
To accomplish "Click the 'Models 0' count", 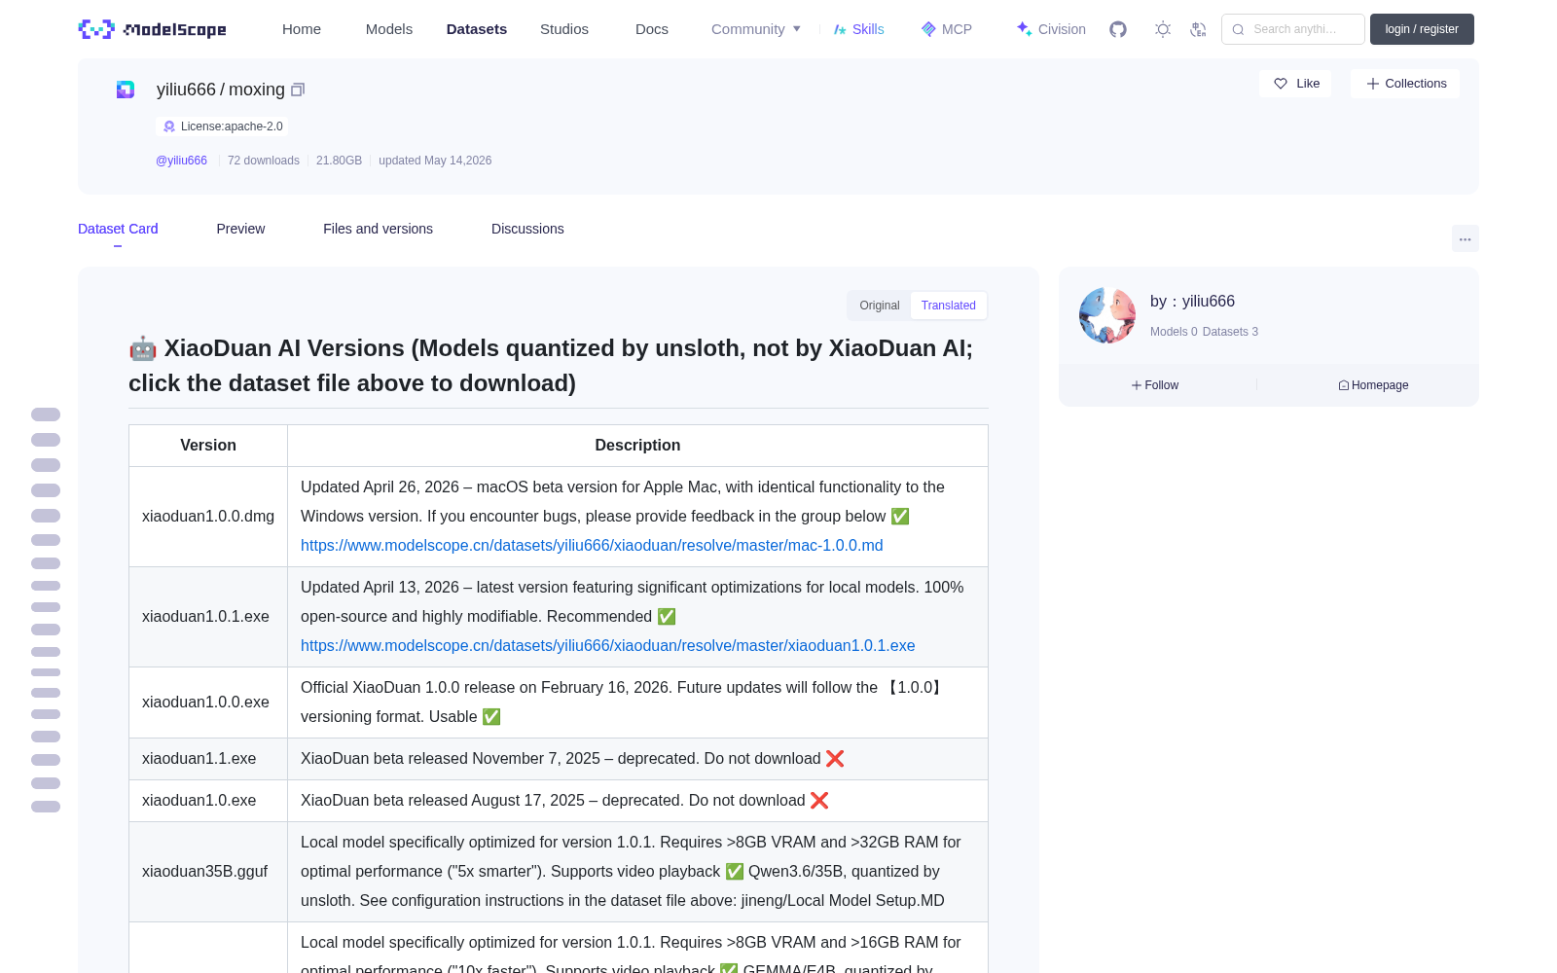I will tap(1174, 332).
